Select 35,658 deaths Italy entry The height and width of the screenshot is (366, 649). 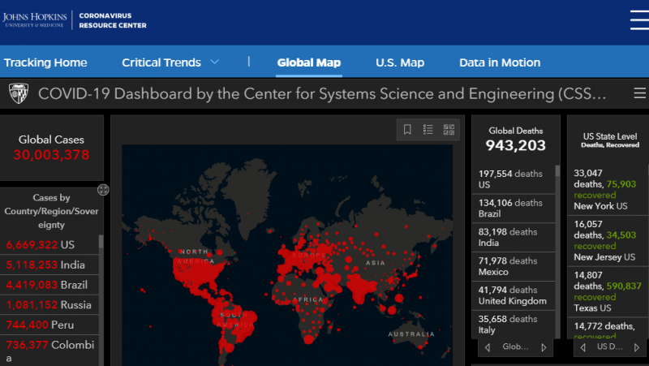point(514,324)
